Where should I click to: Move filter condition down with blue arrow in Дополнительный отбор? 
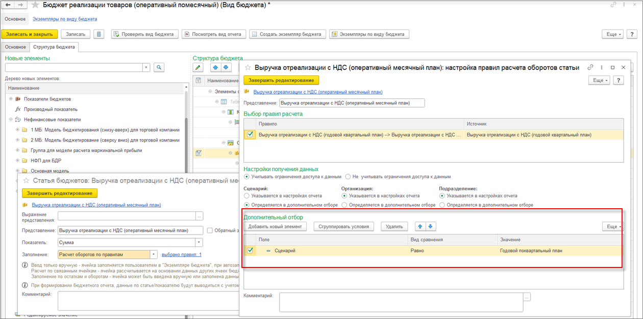[x=430, y=227]
